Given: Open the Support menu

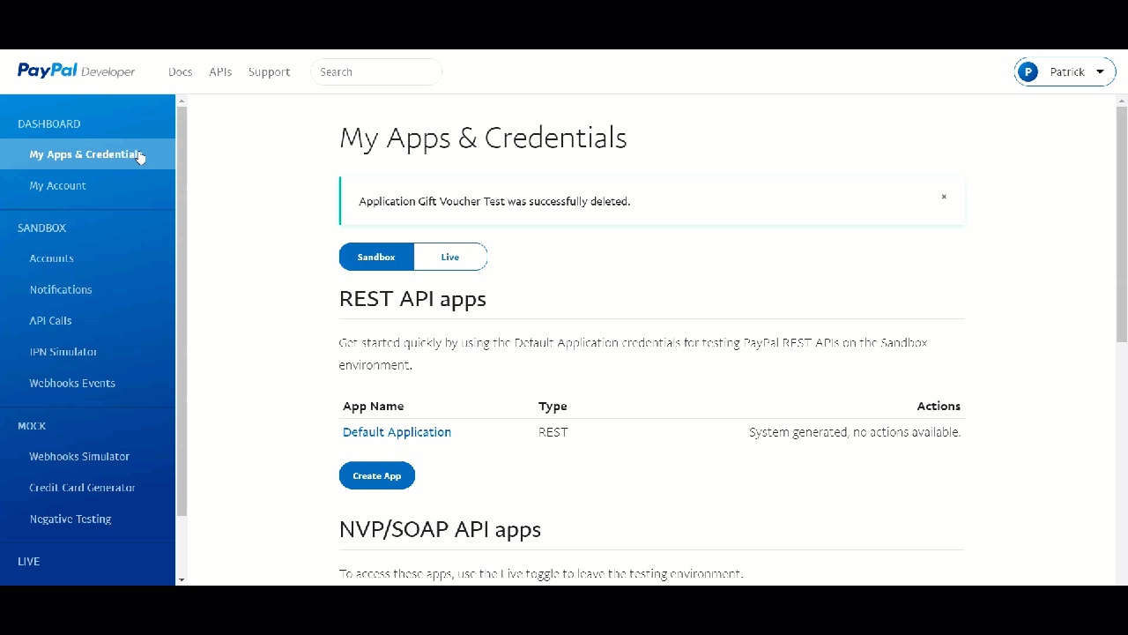Looking at the screenshot, I should pyautogui.click(x=269, y=72).
